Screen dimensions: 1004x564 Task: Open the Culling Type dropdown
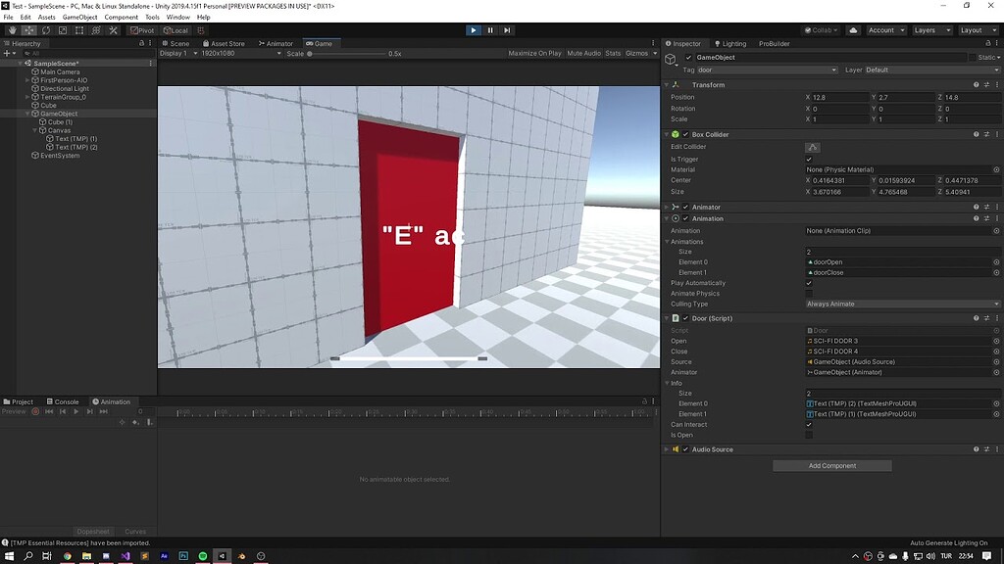click(902, 304)
